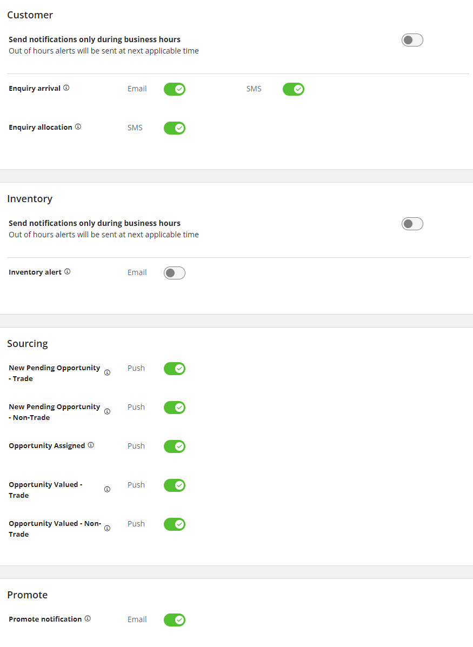Screen dimensions: 473x647
Task: Enable Inventory alert Email toggle
Action: [x=175, y=273]
